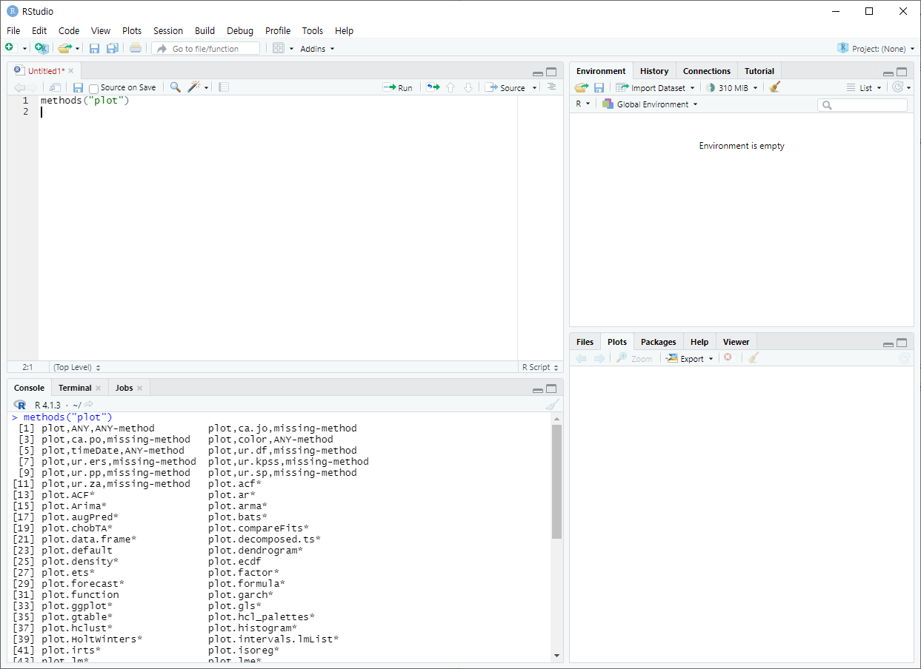The width and height of the screenshot is (921, 669).
Task: Click the Source button
Action: [505, 87]
